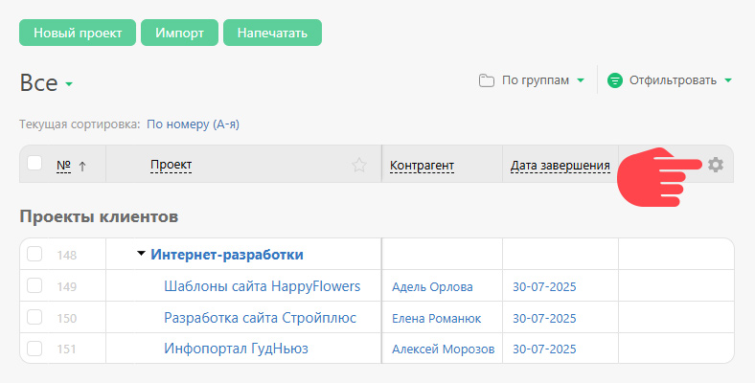Screen dimensions: 755x383
Task: Tick the checkbox for row 150
Action: point(34,317)
